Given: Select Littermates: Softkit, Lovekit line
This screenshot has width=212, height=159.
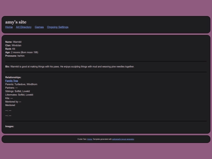Looking at the screenshot, I should pyautogui.click(x=19, y=95).
